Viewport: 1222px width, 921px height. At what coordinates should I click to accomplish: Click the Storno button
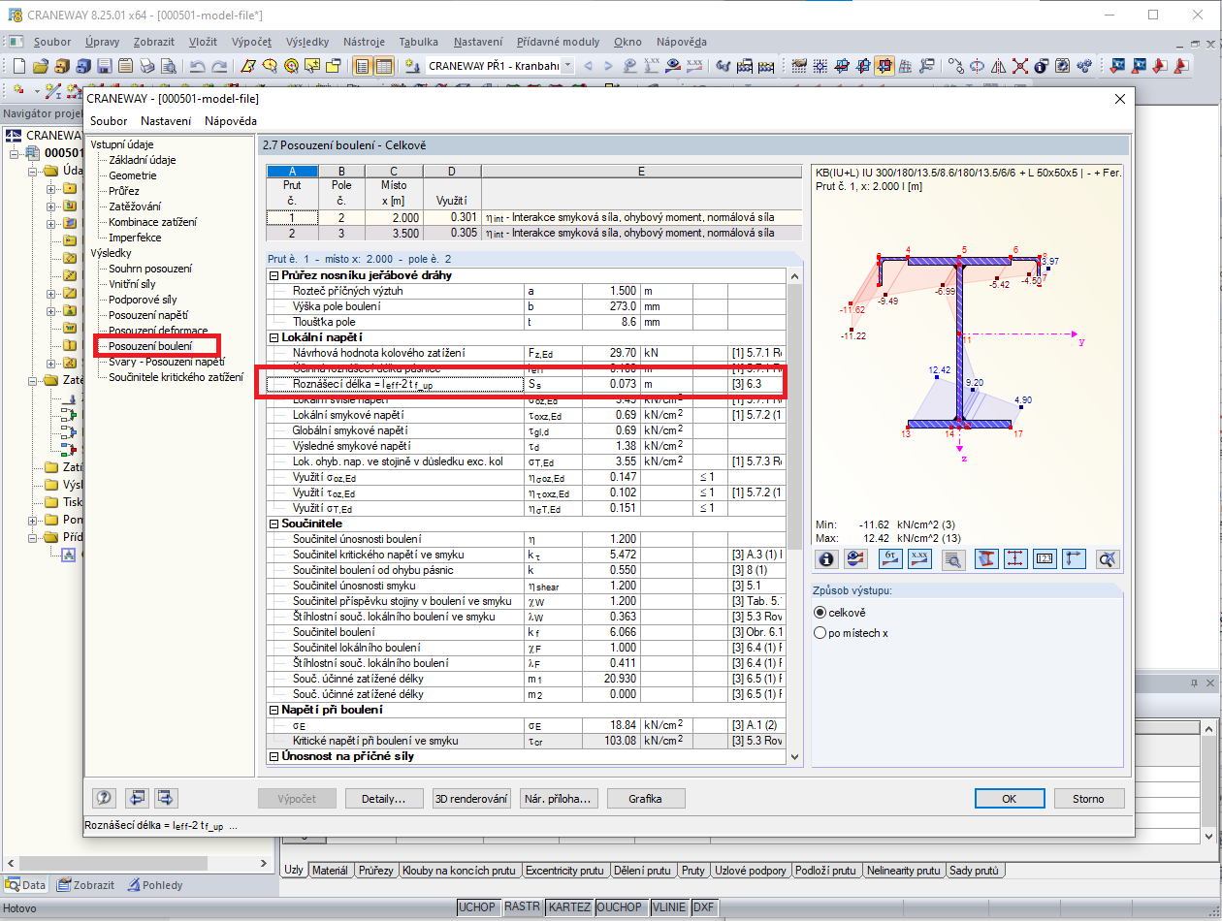1088,799
